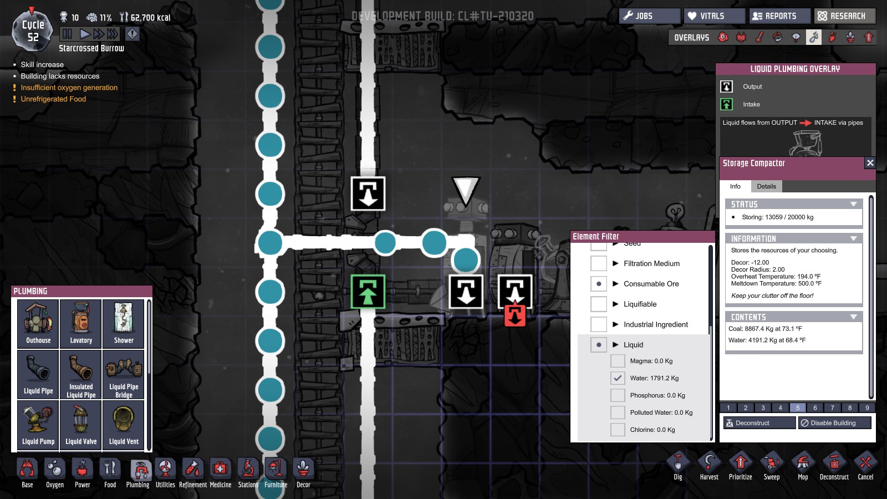Open the Utilities build category

pyautogui.click(x=165, y=473)
